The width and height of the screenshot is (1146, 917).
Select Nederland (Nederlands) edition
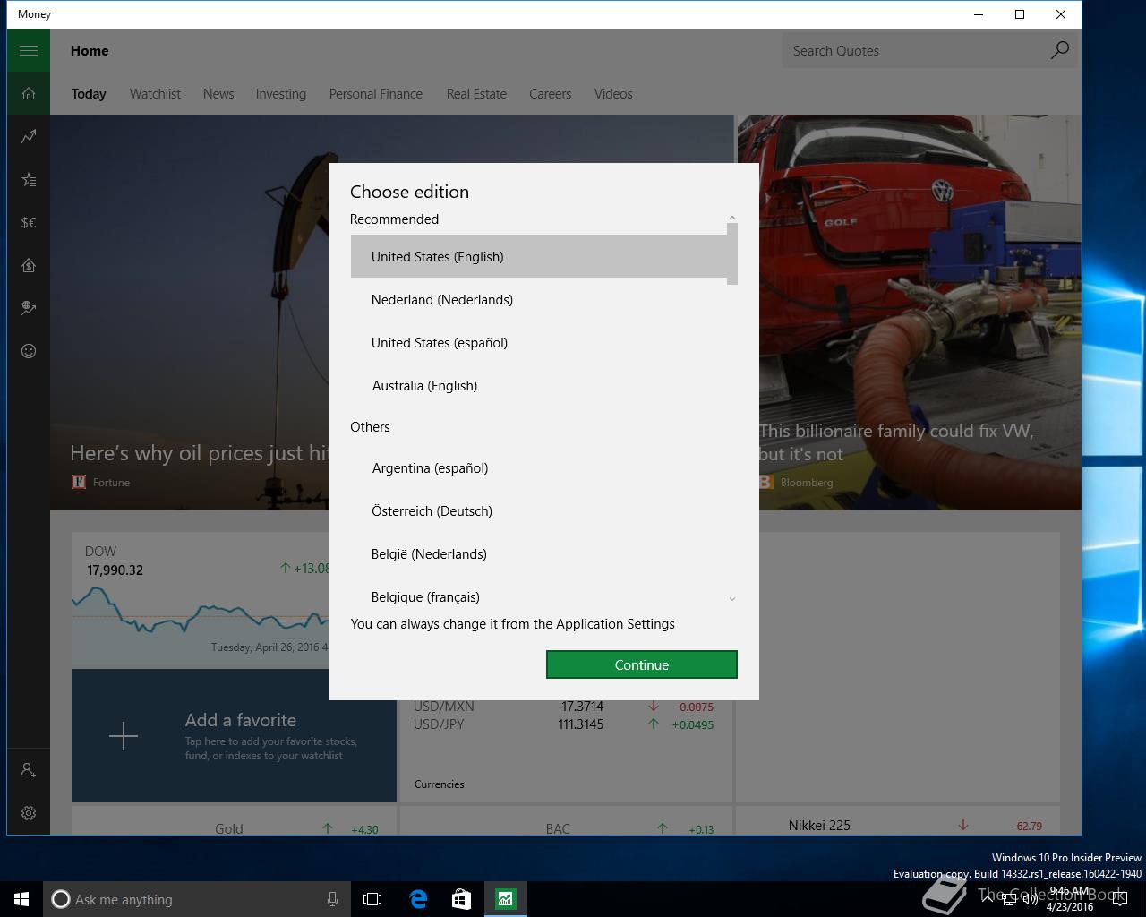540,299
